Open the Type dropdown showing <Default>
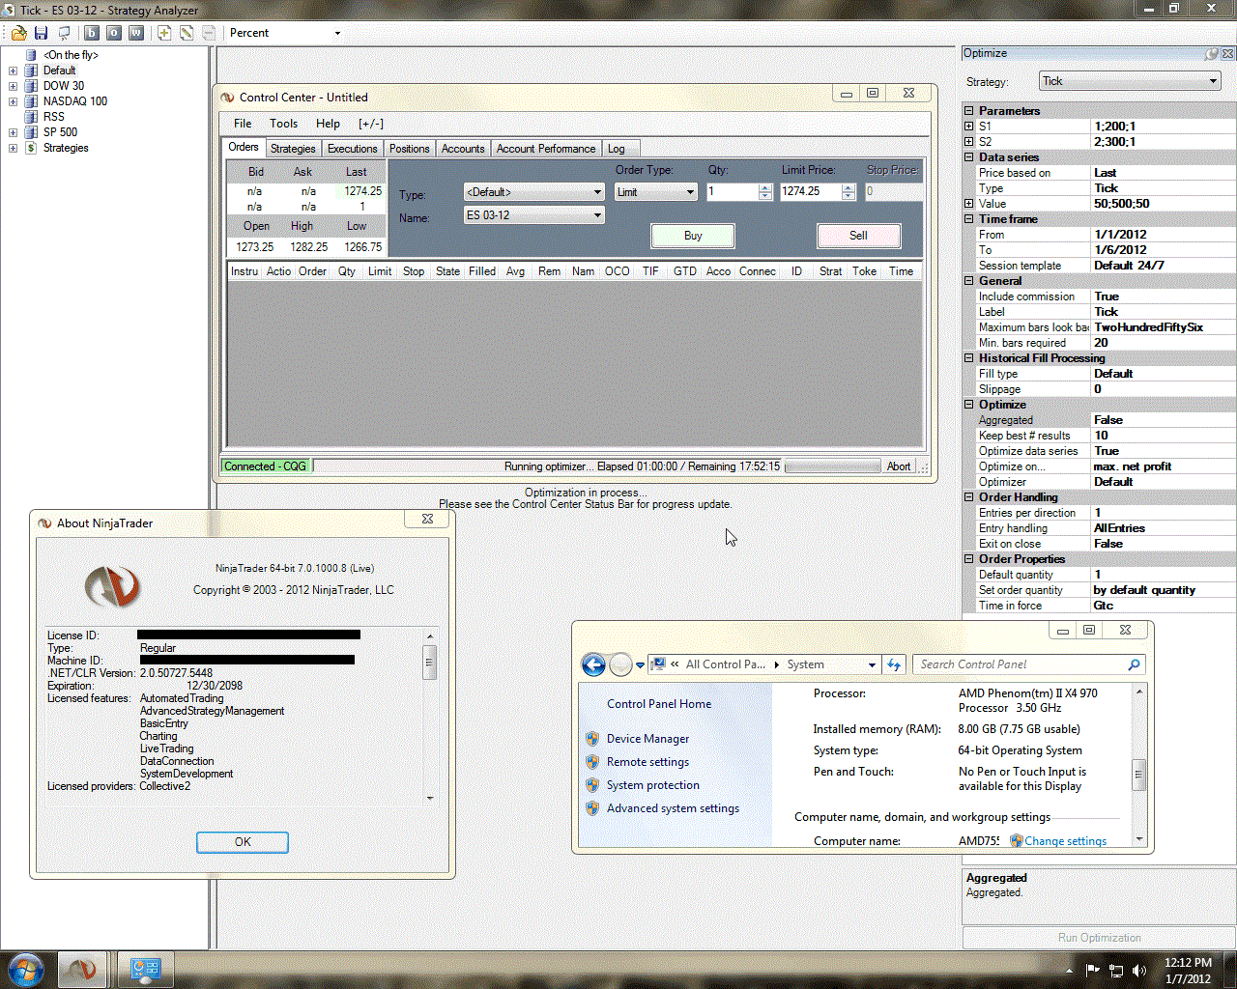 (x=534, y=192)
